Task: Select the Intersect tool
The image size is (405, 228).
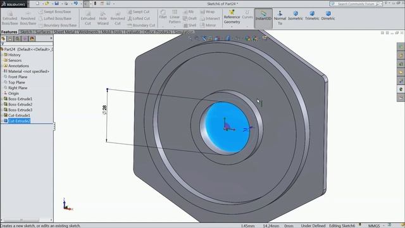Action: click(x=210, y=18)
